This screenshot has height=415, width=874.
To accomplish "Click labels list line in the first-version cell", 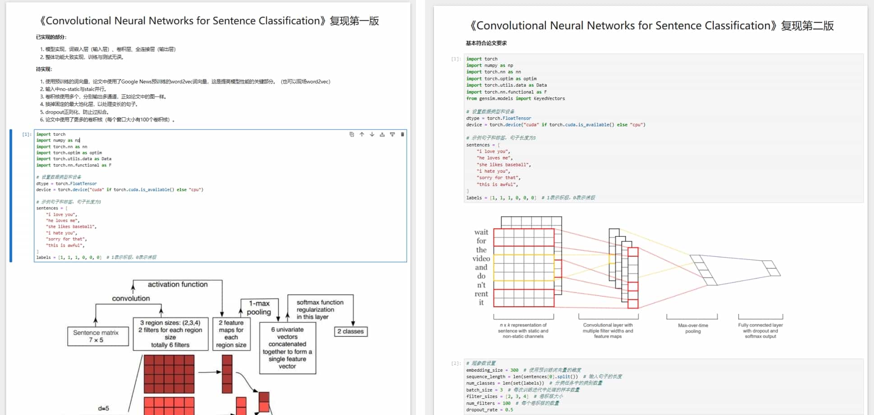I will 96,258.
